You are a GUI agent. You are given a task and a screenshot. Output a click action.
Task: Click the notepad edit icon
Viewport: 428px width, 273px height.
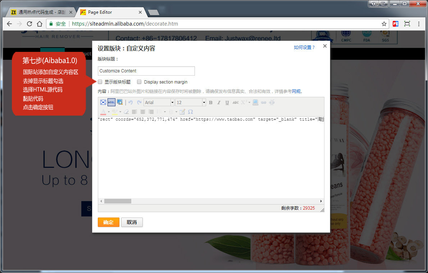182,112
